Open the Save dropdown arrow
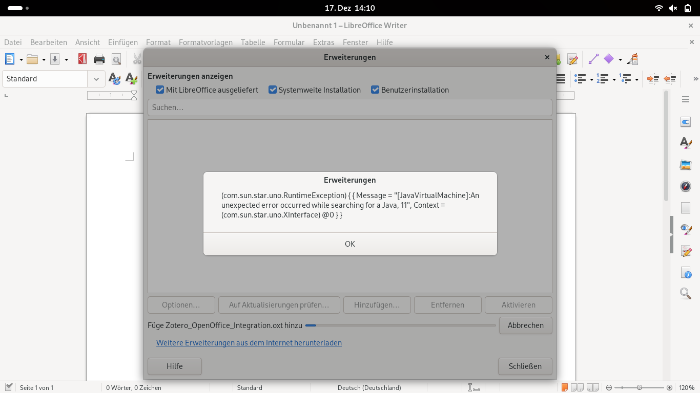Viewport: 700px width, 393px height. pyautogui.click(x=66, y=60)
